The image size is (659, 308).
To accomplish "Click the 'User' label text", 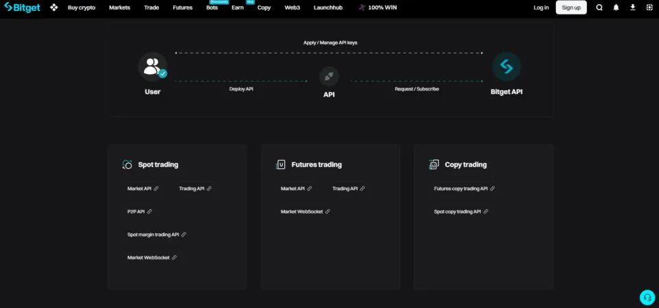I will (152, 92).
